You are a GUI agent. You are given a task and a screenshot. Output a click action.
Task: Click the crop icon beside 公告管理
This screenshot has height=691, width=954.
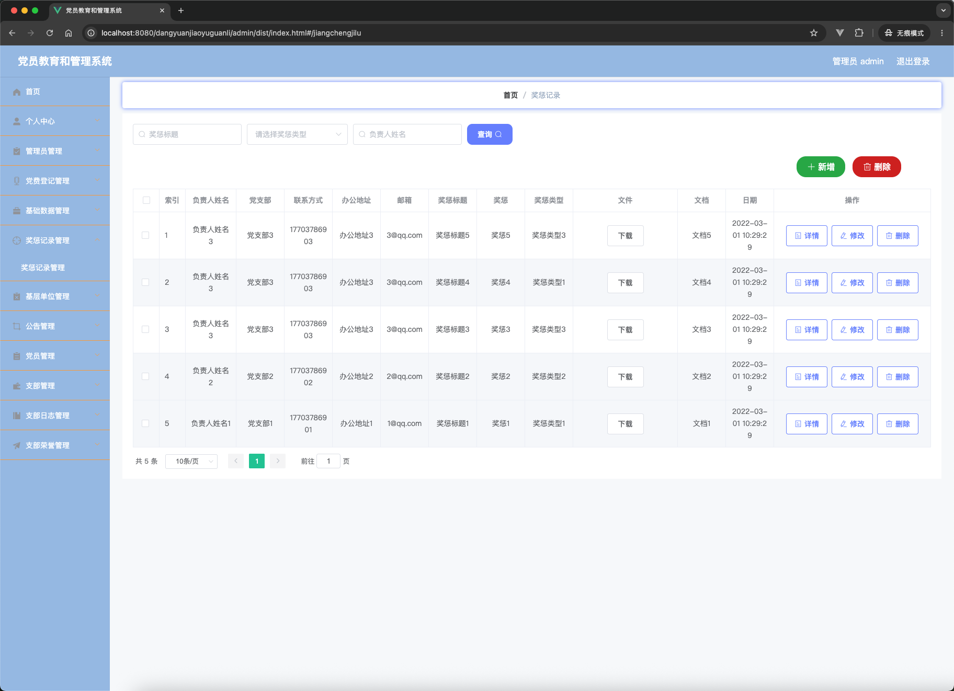pyautogui.click(x=17, y=326)
